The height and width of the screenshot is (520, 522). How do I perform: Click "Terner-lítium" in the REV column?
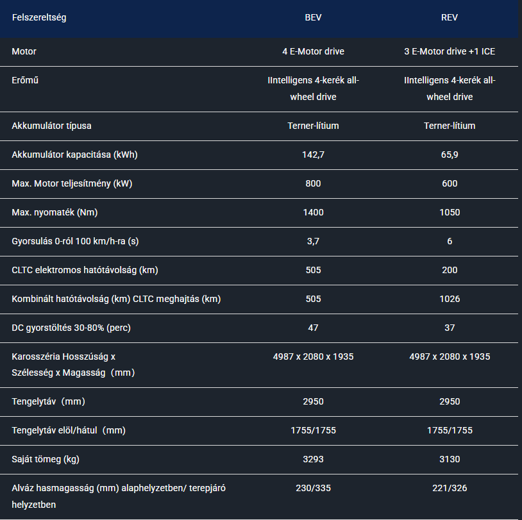(x=450, y=126)
